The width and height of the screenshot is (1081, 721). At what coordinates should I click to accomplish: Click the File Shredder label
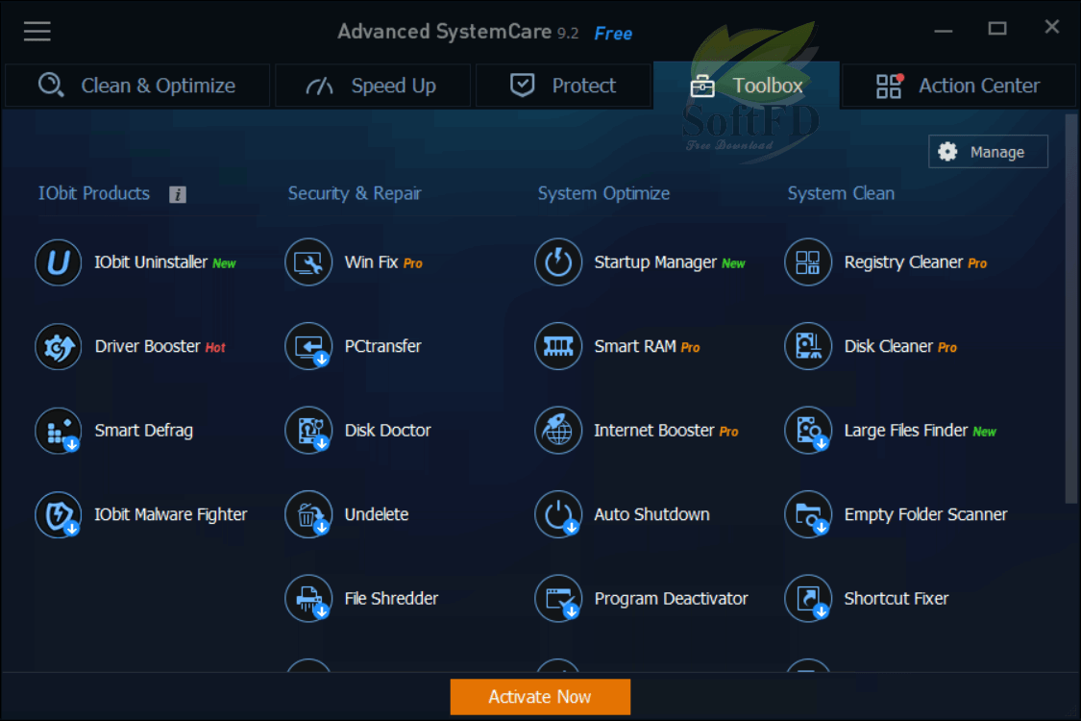[x=391, y=599]
